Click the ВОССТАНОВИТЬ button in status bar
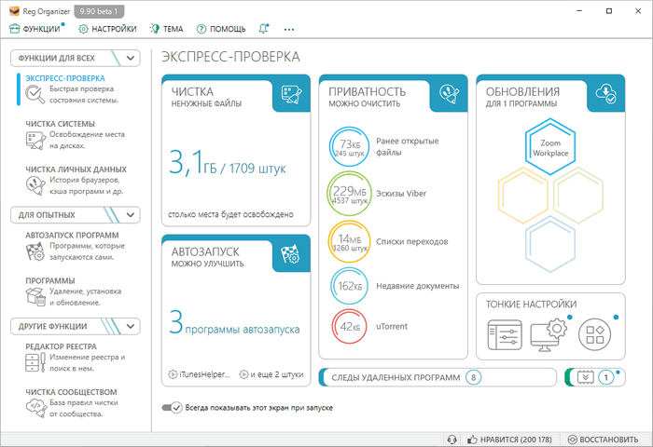Viewport: 653px width, 447px height. pos(603,440)
